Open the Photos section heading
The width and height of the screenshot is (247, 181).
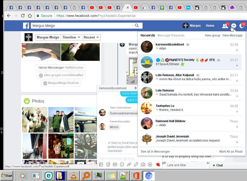(38, 101)
